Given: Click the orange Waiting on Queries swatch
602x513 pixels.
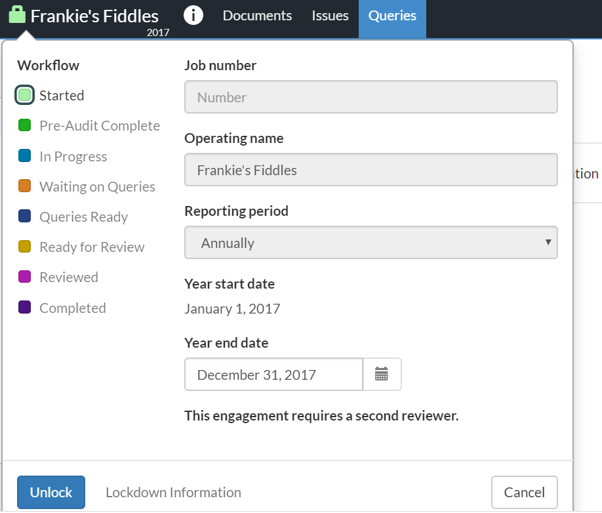Looking at the screenshot, I should click(25, 187).
